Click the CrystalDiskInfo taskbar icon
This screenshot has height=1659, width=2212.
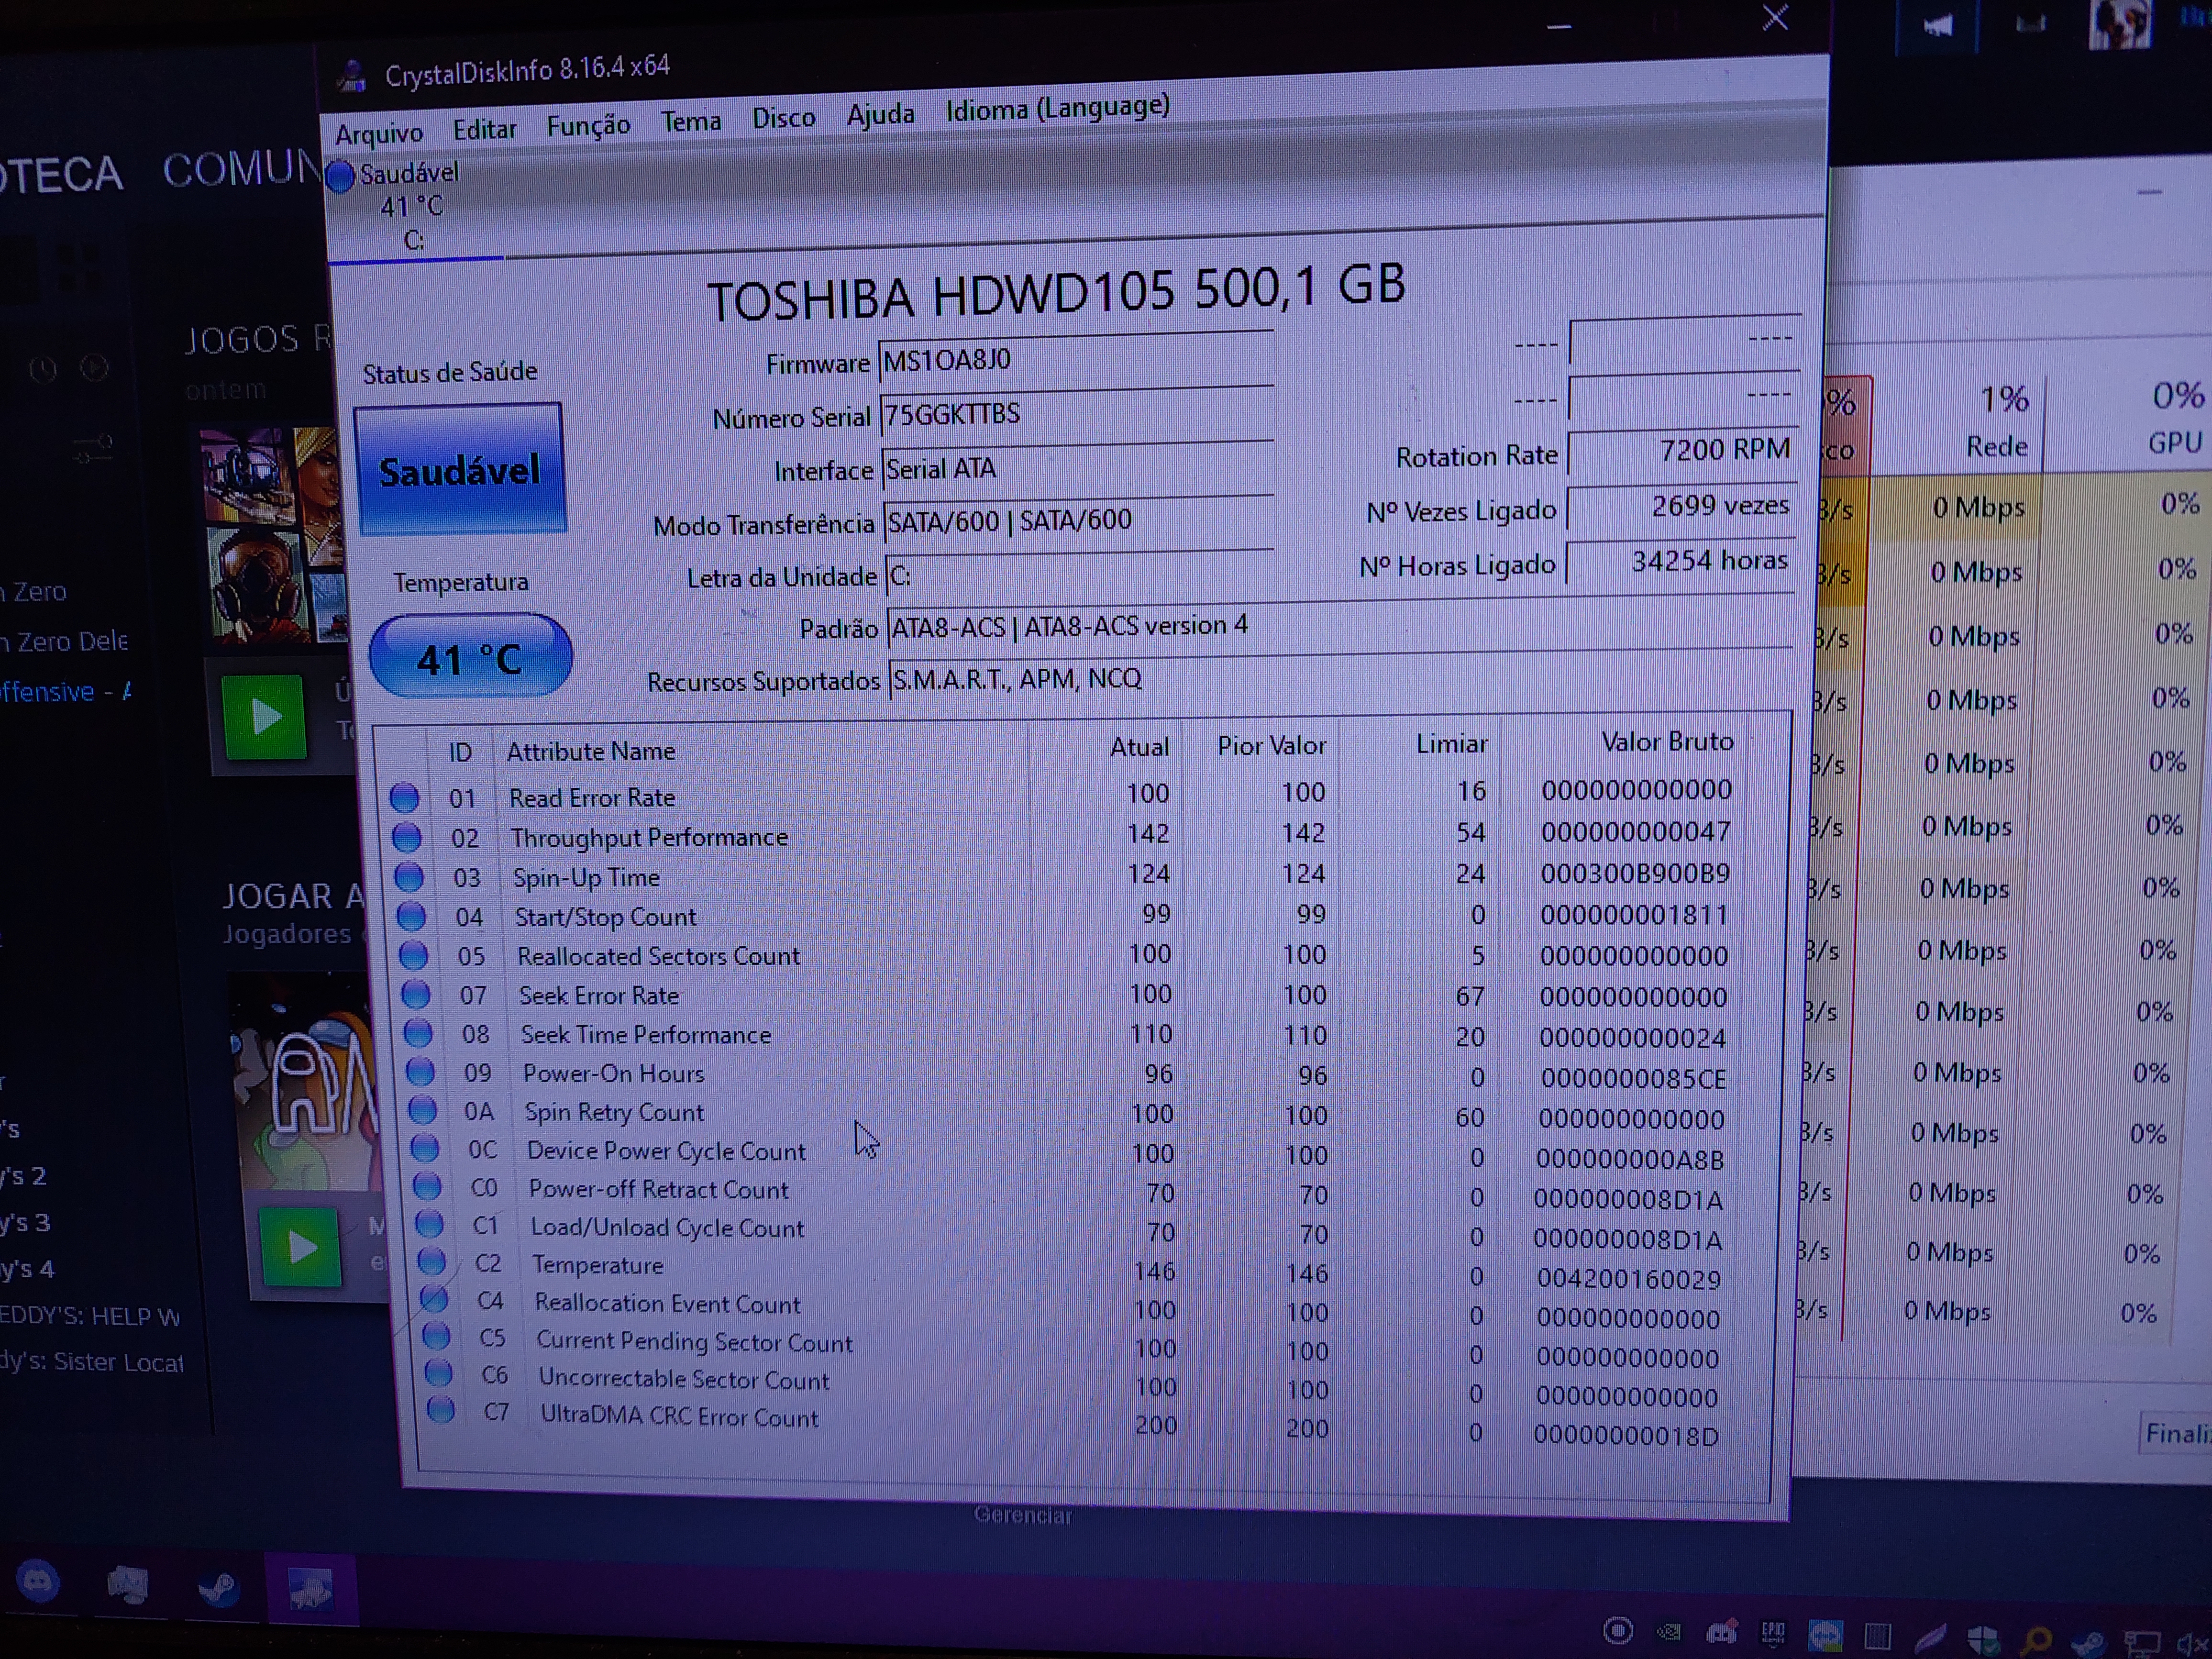pos(310,1589)
